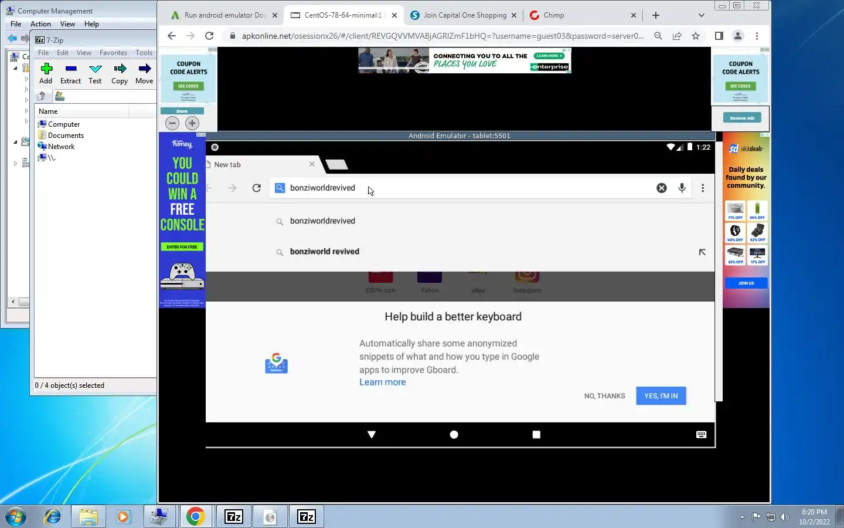Click JOIN US on Slickdeals ad
844x528 pixels.
(x=746, y=283)
